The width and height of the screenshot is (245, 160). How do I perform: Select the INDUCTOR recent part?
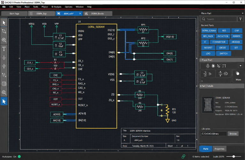(x=223, y=36)
